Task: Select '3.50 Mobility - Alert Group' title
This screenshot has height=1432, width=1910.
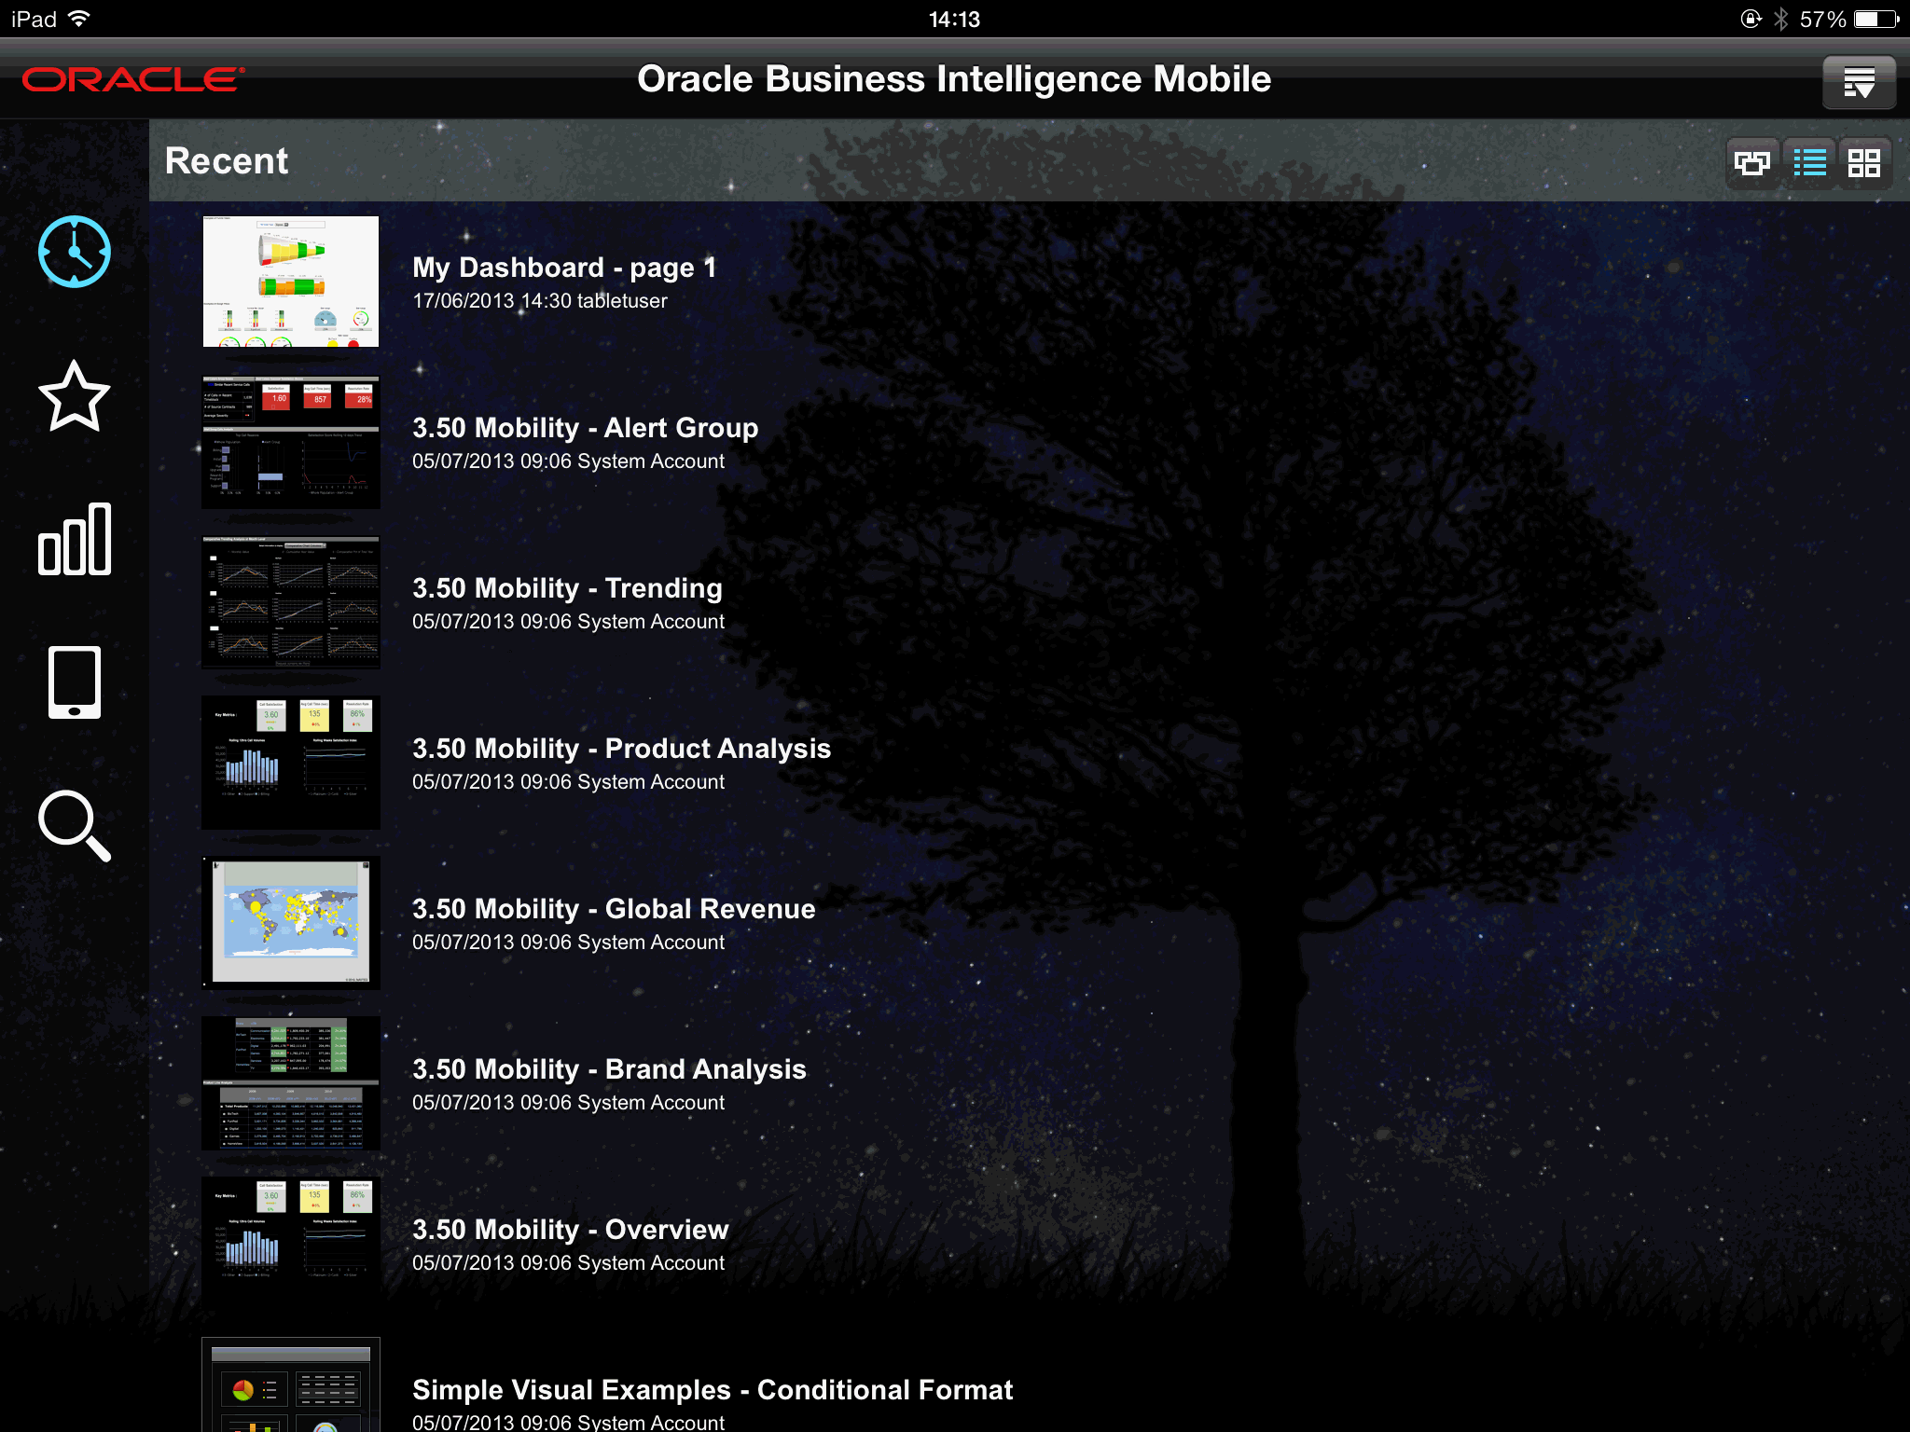Action: [586, 428]
